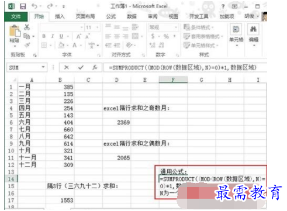This screenshot has width=287, height=211.
Task: Align text to the left
Action: tap(108, 36)
